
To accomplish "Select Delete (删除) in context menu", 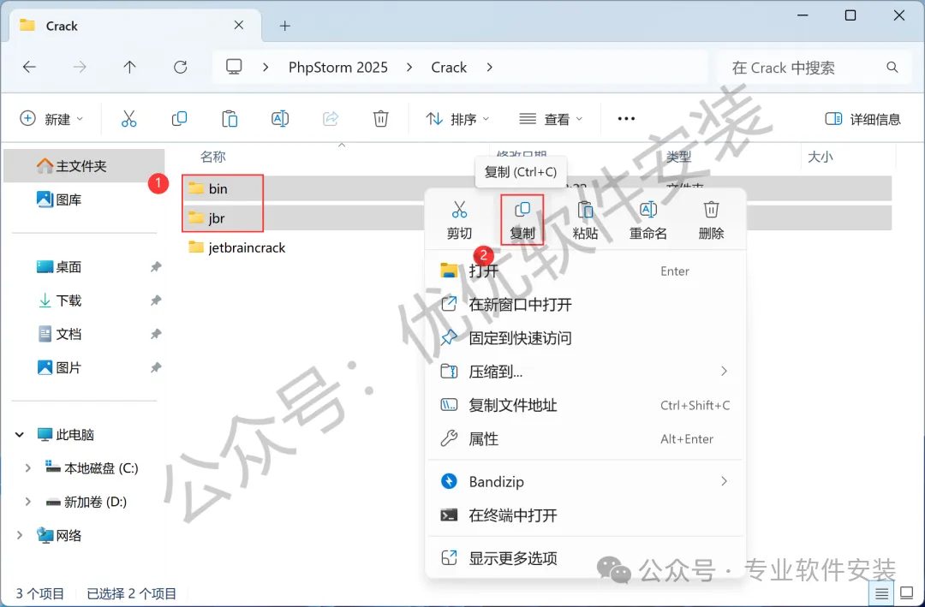I will (711, 221).
